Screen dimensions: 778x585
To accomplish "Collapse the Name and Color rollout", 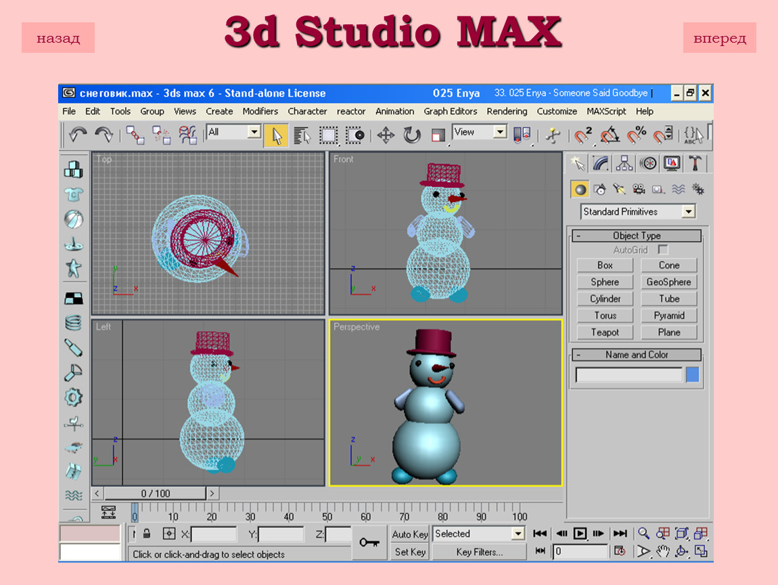I will click(x=637, y=355).
